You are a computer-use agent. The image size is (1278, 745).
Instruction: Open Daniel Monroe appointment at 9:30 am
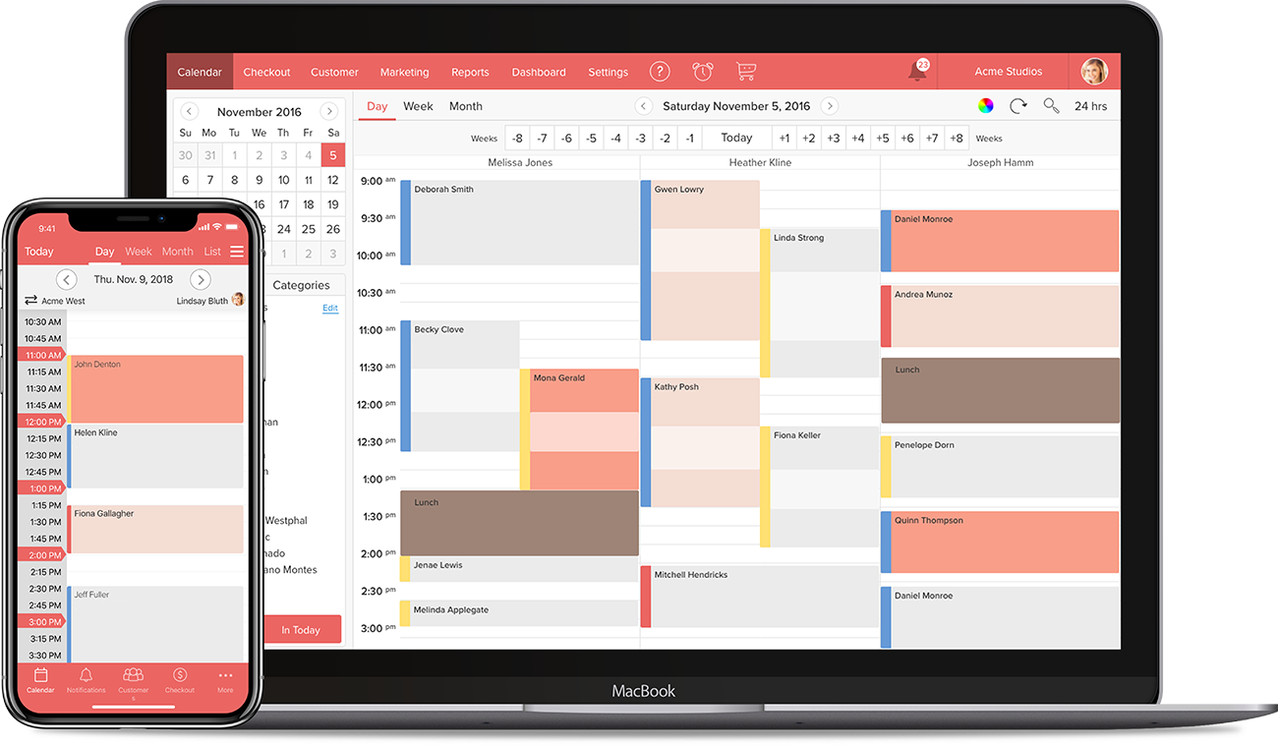coord(1000,241)
